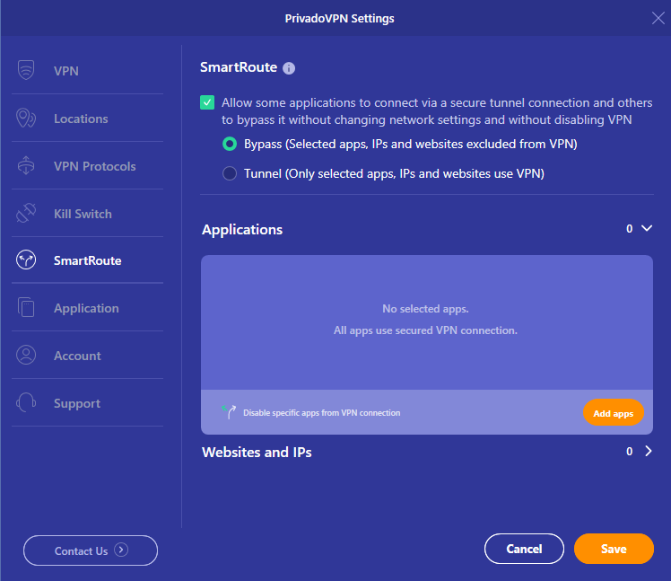The height and width of the screenshot is (581, 671).
Task: Click the arrow circle icon in Contact Us
Action: 121,550
